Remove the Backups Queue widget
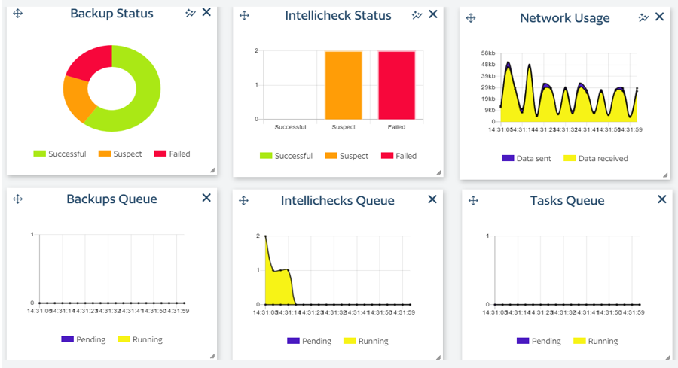Image resolution: width=678 pixels, height=368 pixels. [x=206, y=198]
